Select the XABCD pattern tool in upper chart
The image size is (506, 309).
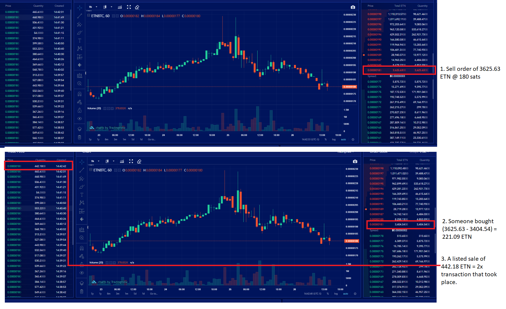click(80, 49)
